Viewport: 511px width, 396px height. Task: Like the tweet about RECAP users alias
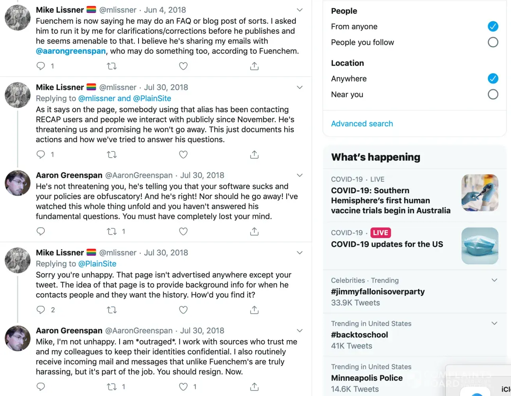click(183, 155)
